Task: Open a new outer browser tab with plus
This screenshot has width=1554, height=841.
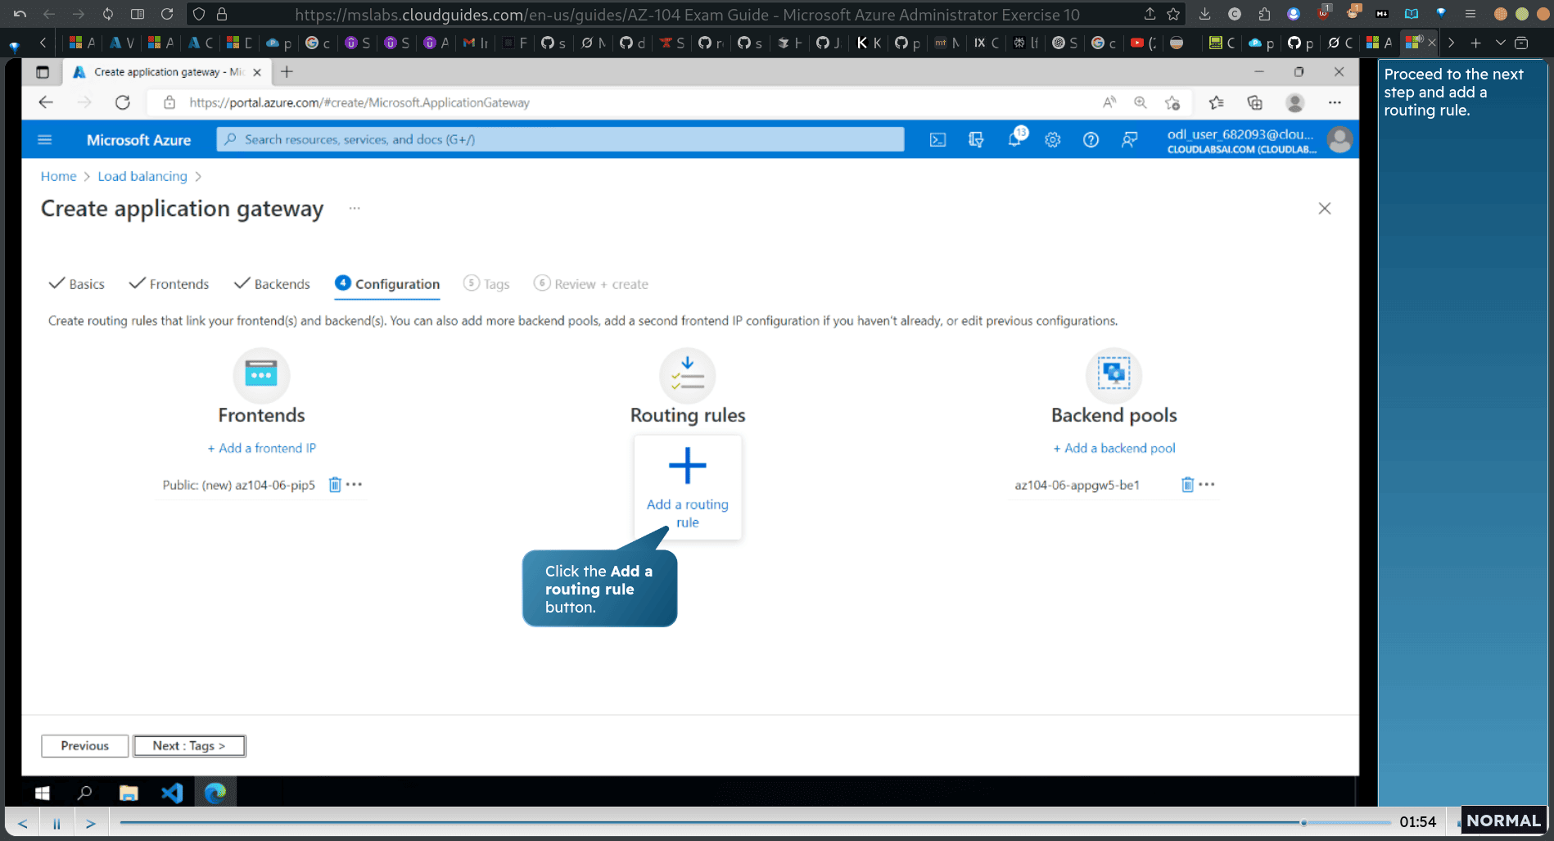Action: pos(1475,43)
